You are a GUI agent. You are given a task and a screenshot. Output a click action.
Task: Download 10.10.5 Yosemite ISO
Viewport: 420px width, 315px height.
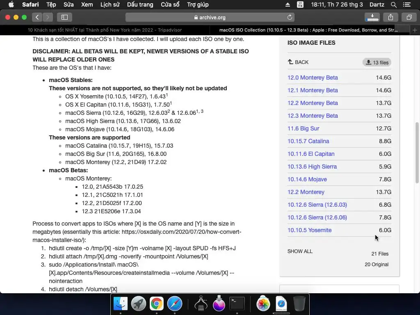tap(309, 230)
